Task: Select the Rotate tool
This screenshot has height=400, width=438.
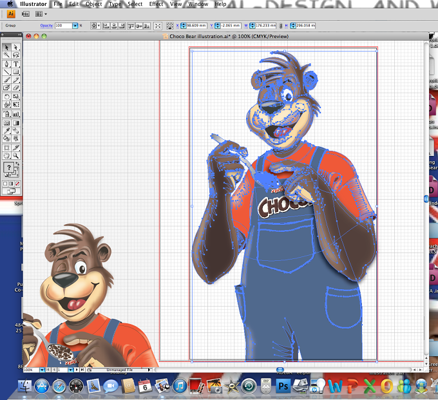Action: 6,97
